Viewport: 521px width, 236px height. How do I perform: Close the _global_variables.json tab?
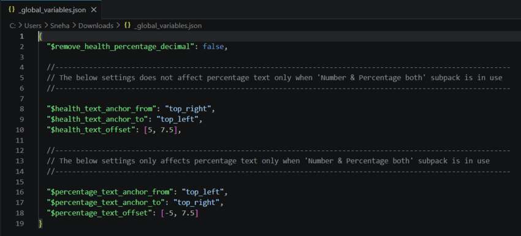pyautogui.click(x=94, y=10)
